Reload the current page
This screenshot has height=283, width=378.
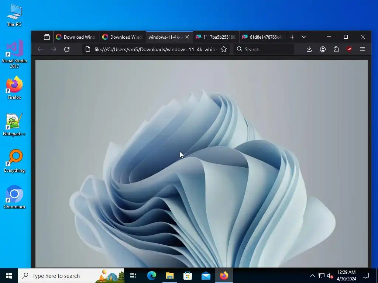67,49
